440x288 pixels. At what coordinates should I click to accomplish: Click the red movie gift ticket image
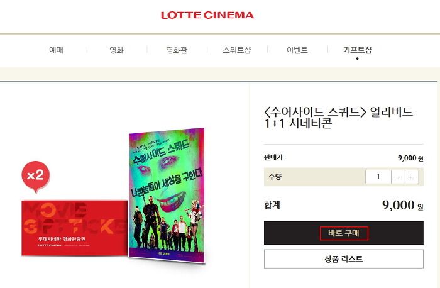click(x=75, y=228)
